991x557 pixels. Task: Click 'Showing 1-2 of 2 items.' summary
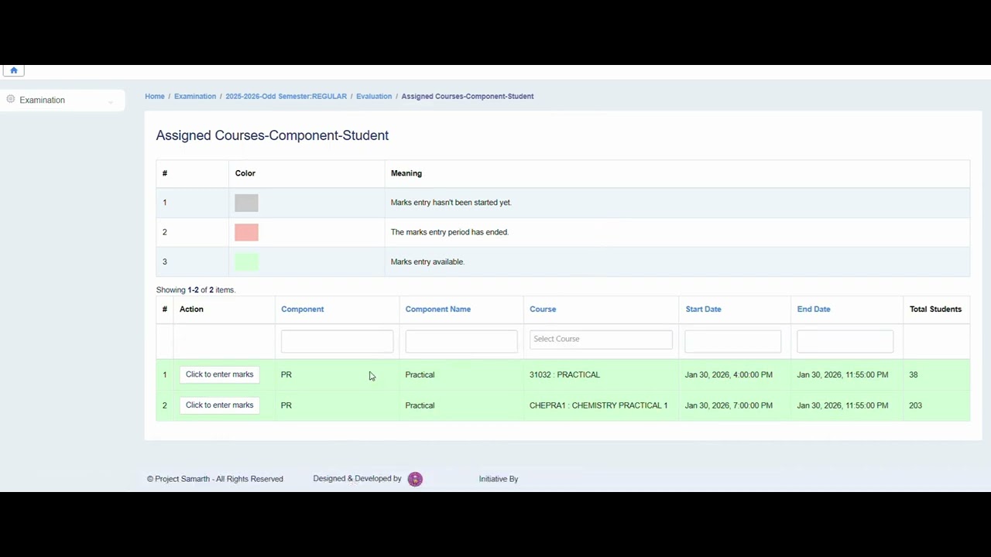click(x=196, y=290)
